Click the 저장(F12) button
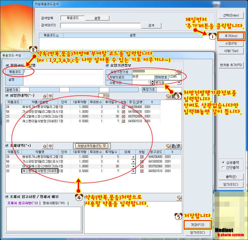The height and width of the screenshot is (240, 248). [197, 225]
